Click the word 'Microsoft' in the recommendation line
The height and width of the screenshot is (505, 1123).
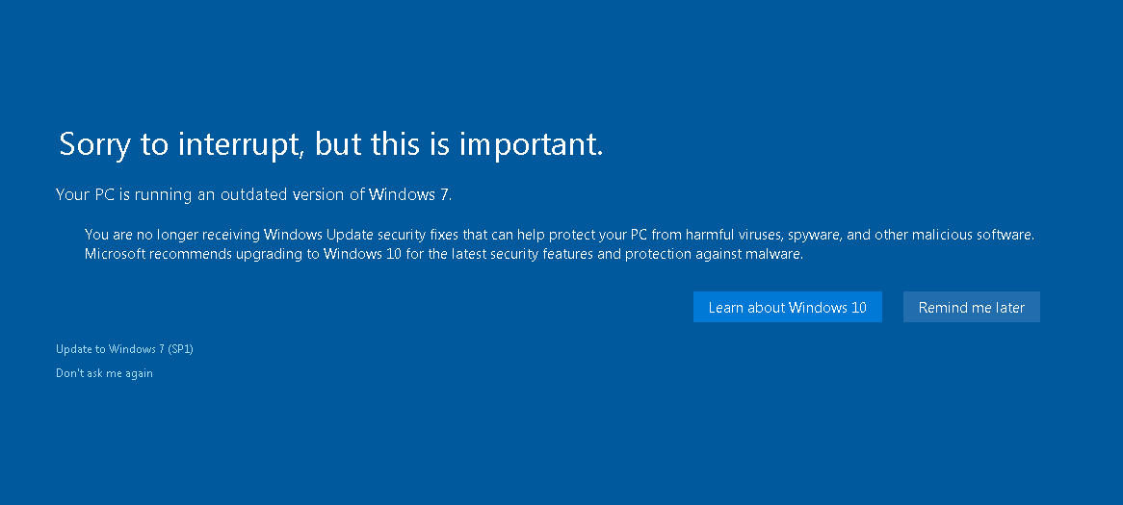(x=118, y=255)
